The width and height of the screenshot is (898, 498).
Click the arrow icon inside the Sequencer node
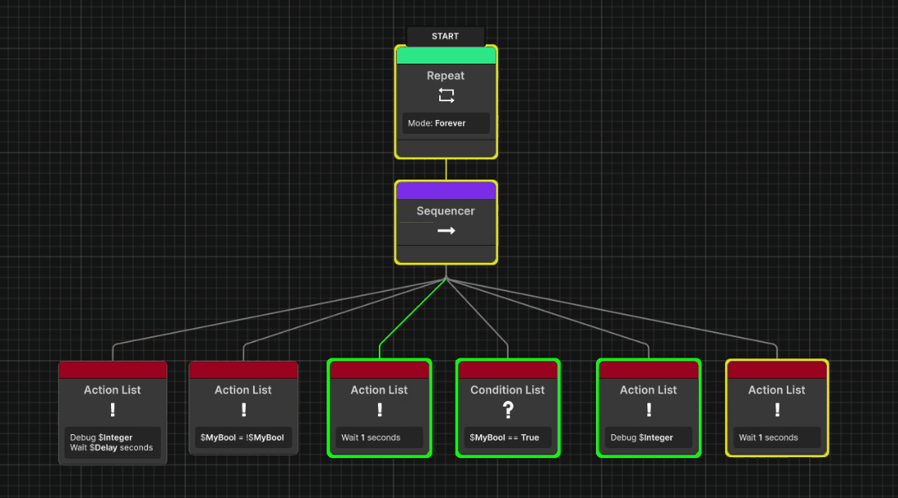pyautogui.click(x=446, y=230)
